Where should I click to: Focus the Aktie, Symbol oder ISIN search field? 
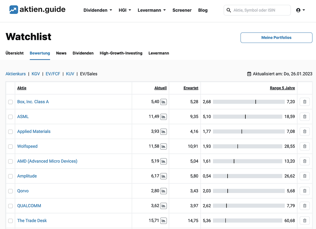click(257, 10)
